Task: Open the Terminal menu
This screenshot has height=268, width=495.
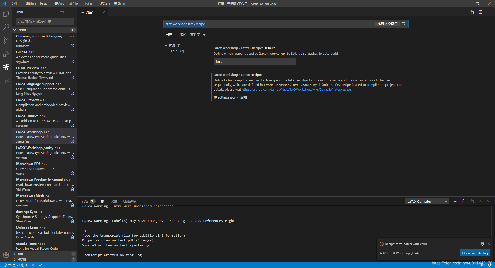Action: (x=104, y=4)
